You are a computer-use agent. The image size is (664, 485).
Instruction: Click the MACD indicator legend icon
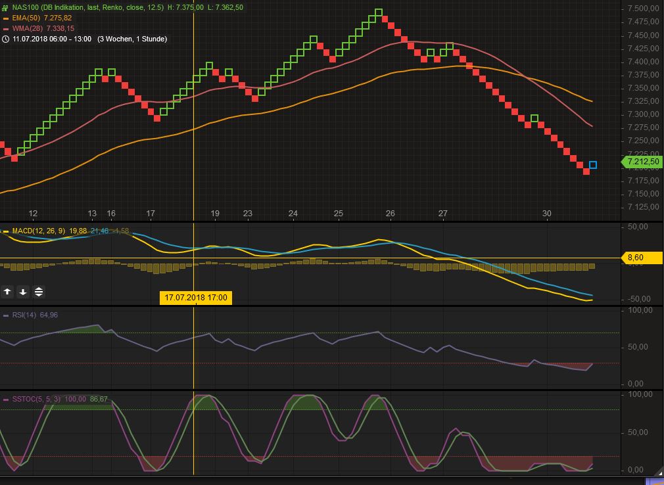click(5, 231)
